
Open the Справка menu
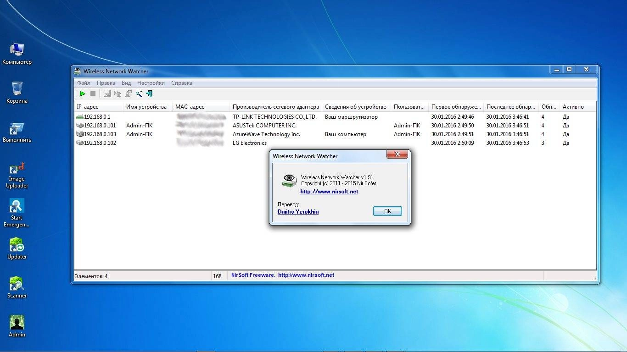tap(182, 83)
